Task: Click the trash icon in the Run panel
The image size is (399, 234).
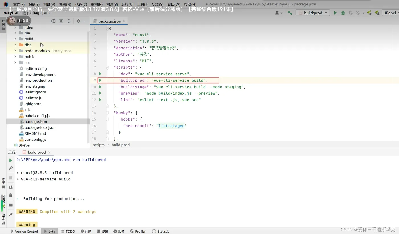Action: pos(11,195)
